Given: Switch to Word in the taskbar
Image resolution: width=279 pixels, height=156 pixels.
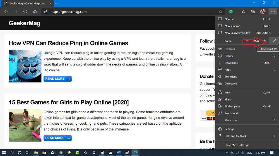Looking at the screenshot, I should point(119,153).
